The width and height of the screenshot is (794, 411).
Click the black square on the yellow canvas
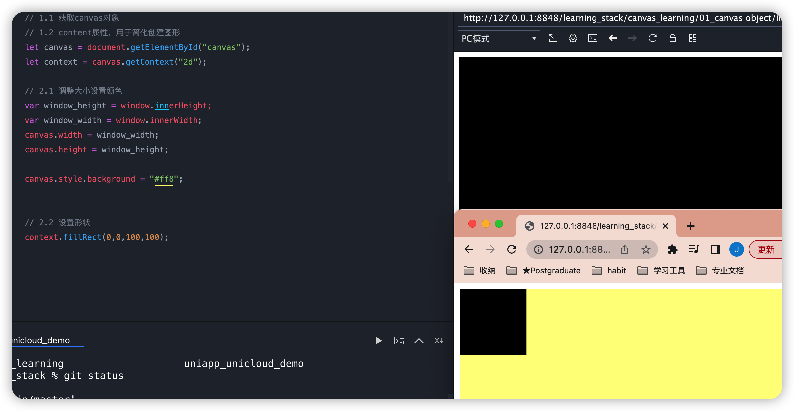click(493, 322)
